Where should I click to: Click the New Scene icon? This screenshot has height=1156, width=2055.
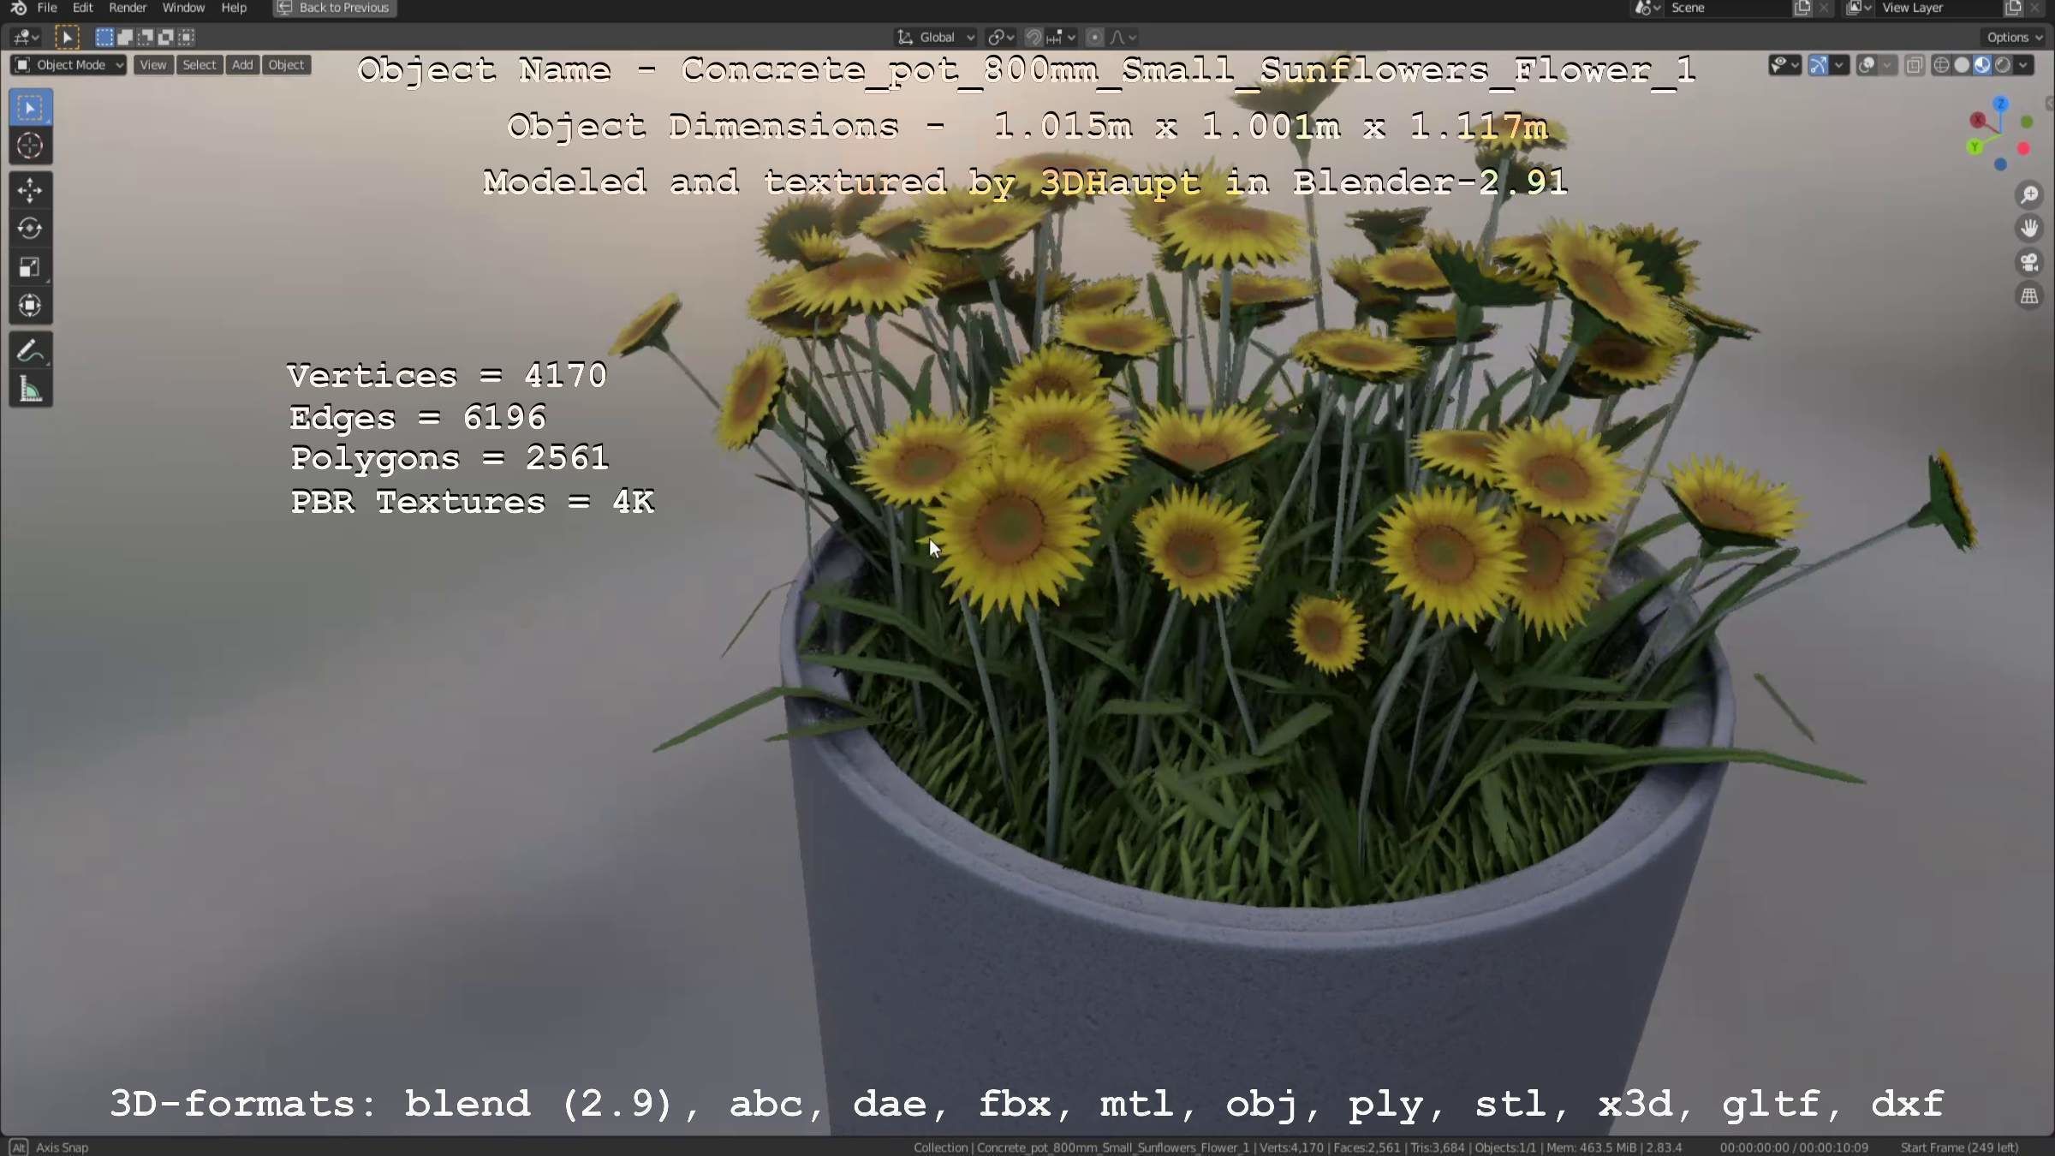pos(1802,9)
